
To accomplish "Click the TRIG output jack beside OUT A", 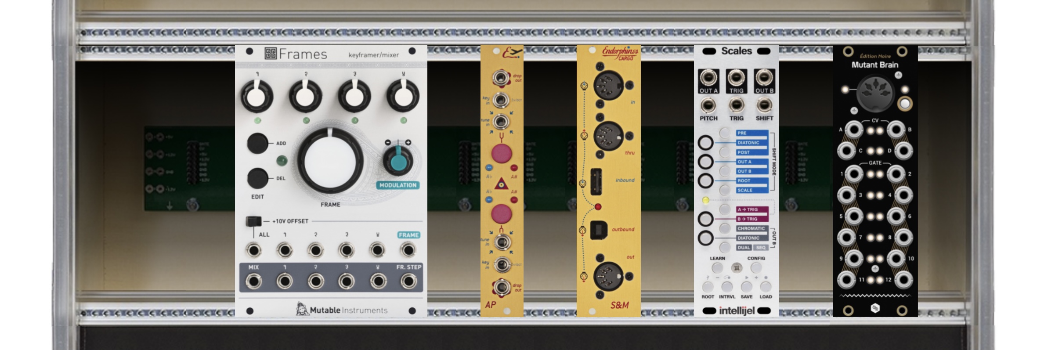I will click(x=737, y=78).
